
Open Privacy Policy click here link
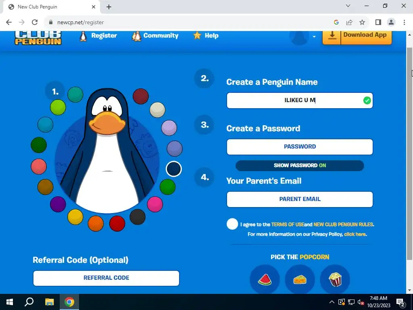(x=355, y=235)
